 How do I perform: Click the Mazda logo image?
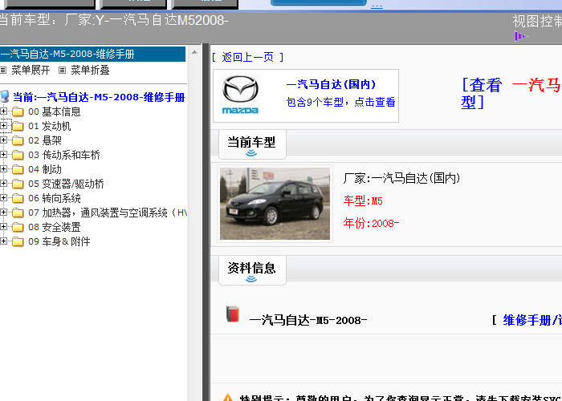[240, 95]
